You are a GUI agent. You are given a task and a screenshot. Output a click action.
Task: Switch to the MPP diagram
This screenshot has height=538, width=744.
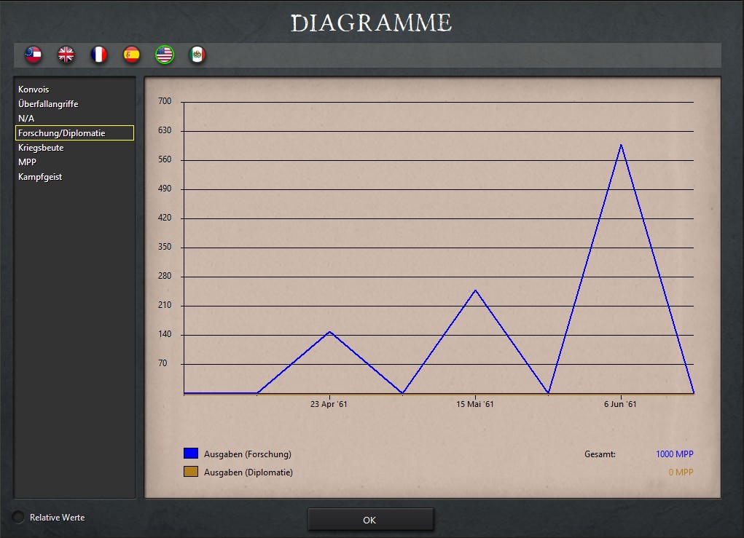(x=27, y=162)
